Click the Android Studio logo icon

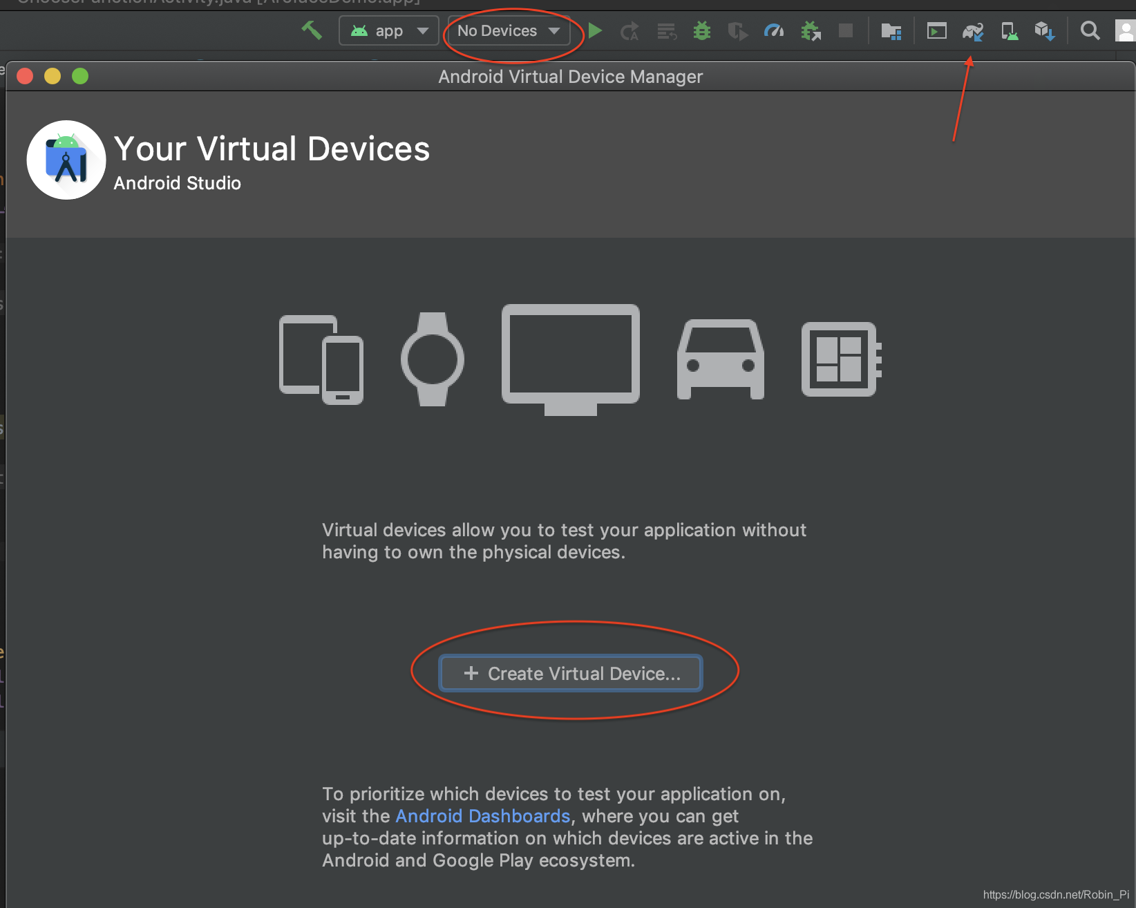point(66,160)
